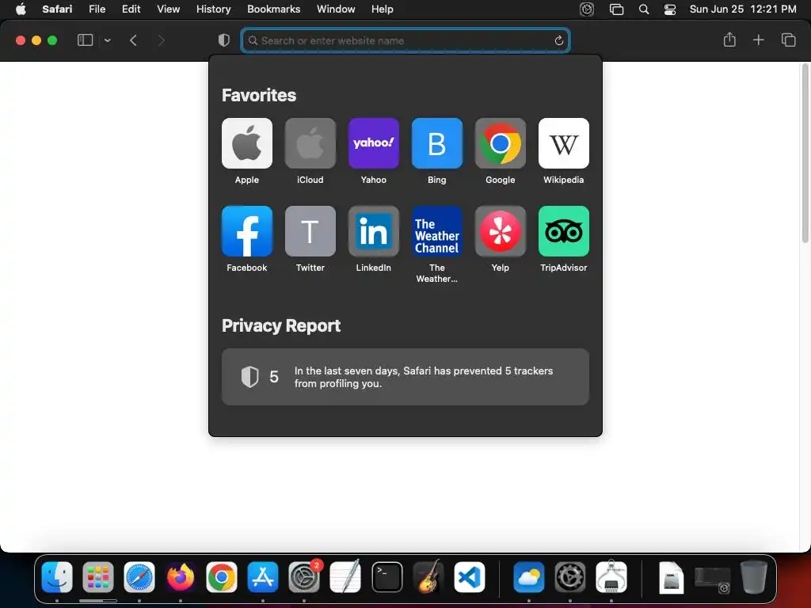Open the Yahoo favorite
The height and width of the screenshot is (608, 811).
tap(374, 143)
